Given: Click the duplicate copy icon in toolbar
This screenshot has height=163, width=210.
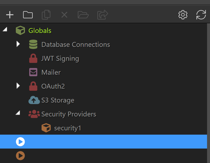Looking at the screenshot, I should click(x=46, y=15).
